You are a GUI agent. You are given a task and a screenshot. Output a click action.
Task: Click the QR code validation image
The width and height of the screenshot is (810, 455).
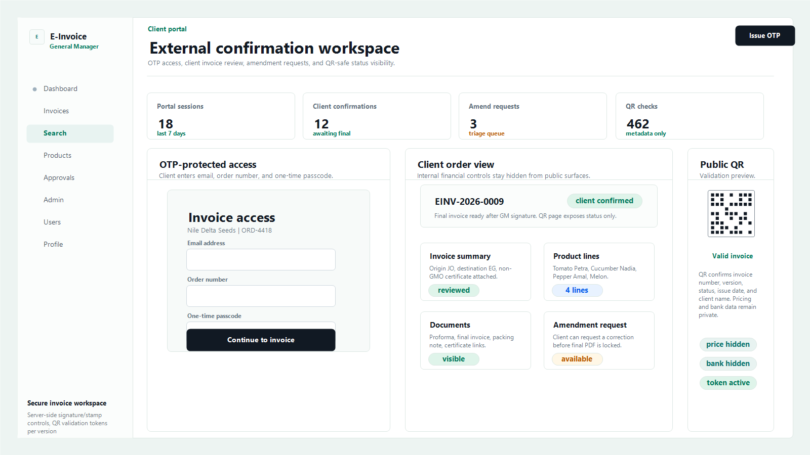[x=731, y=213]
